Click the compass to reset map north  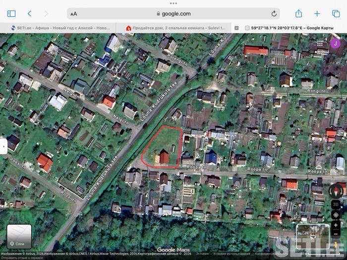point(336,190)
